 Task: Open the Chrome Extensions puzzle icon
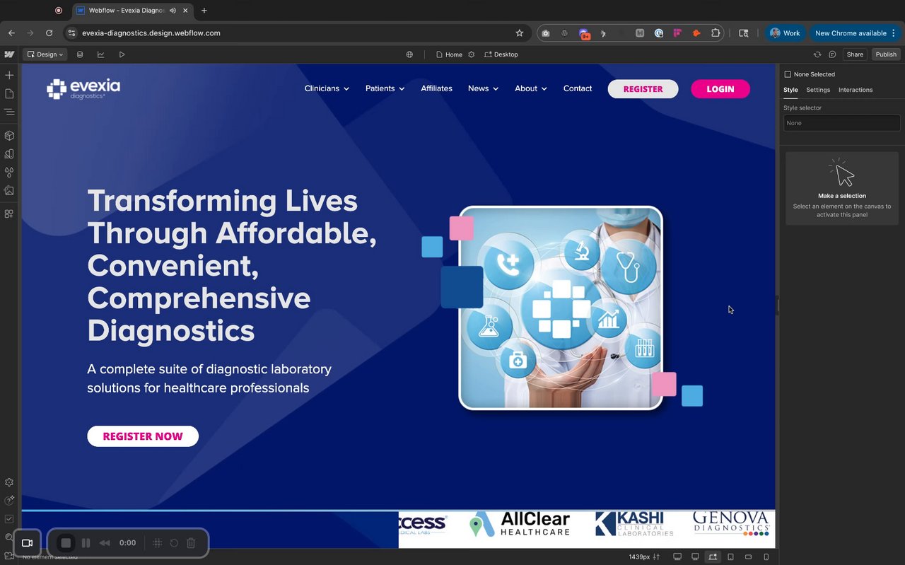[x=716, y=33]
